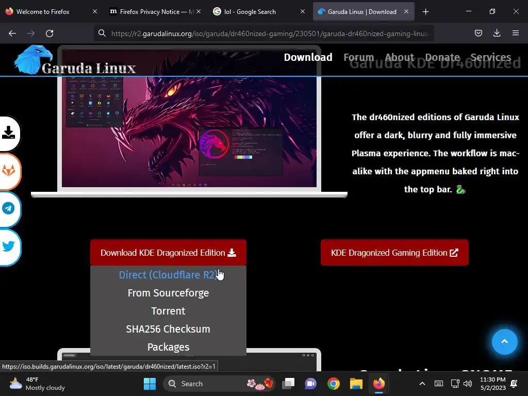The height and width of the screenshot is (396, 528).
Task: Click the browser forward arrow
Action: (31, 34)
